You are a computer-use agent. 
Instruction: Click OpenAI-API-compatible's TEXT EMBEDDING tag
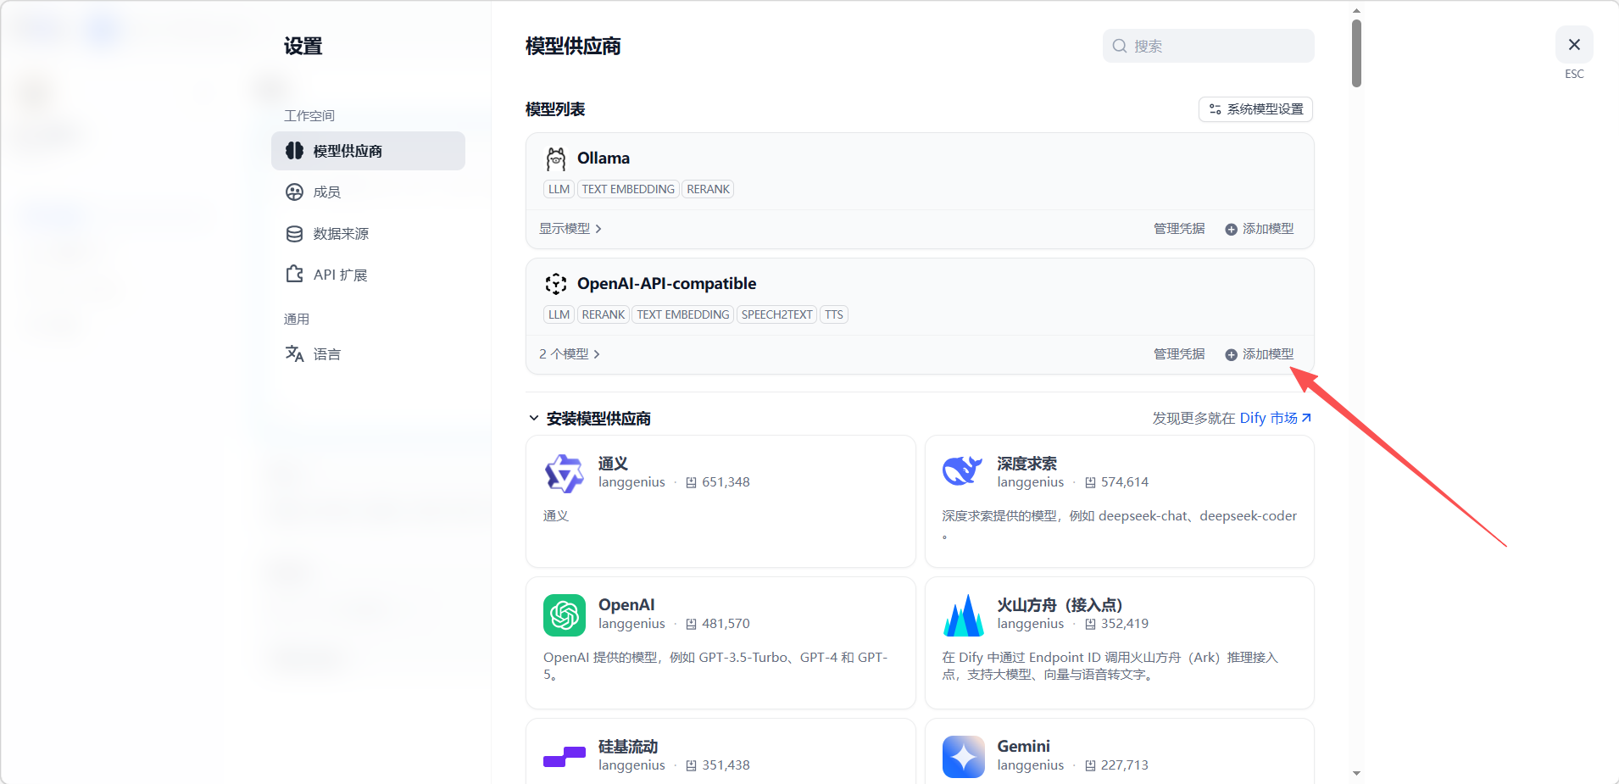[x=683, y=314]
